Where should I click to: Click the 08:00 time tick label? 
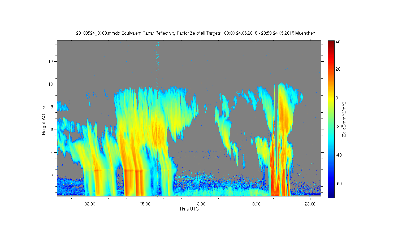point(145,204)
